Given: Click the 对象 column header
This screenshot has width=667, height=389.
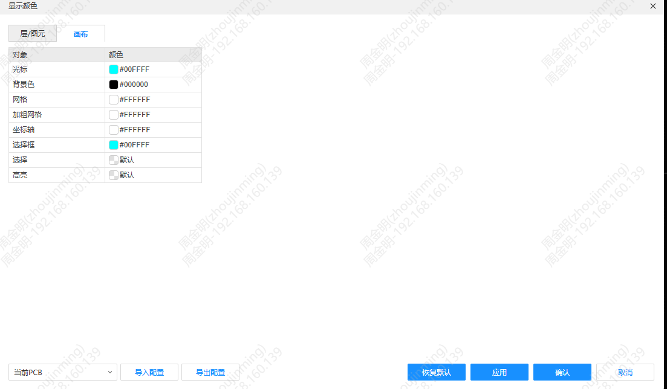Looking at the screenshot, I should 57,55.
